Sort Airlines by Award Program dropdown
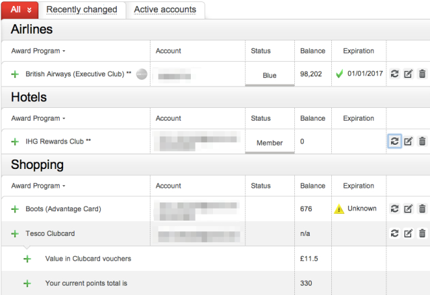 point(38,51)
